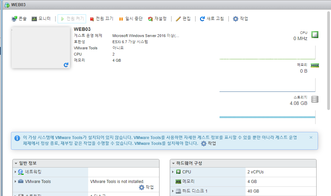This screenshot has width=331, height=196.
Task: Click 'VMware Tools is not installed.' text
Action: pos(117,182)
